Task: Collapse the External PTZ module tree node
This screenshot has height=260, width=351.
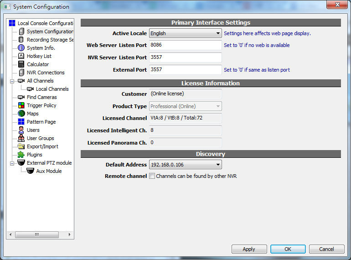Action: pyautogui.click(x=12, y=163)
